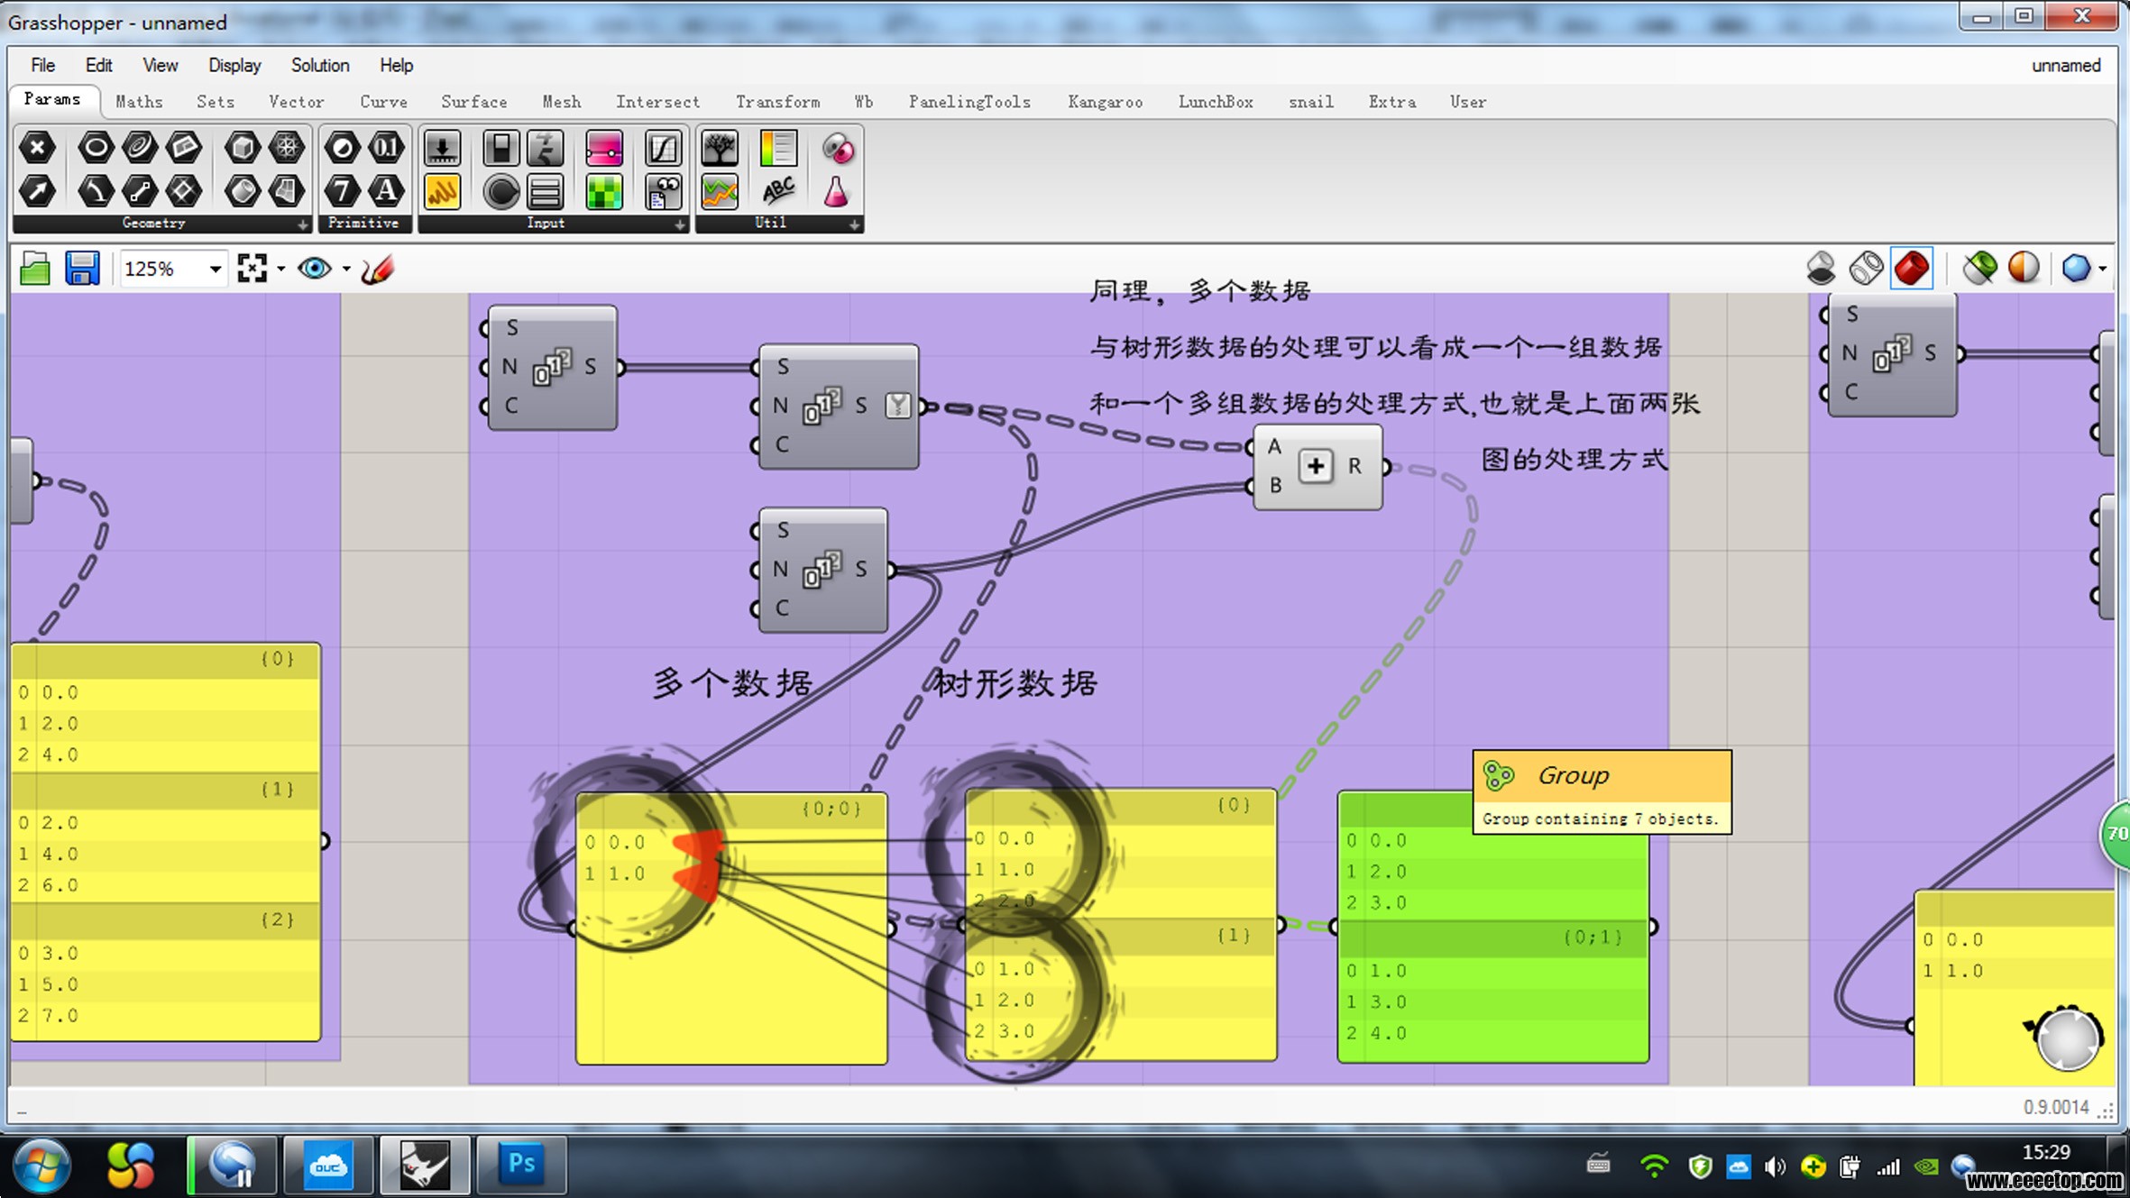Select the yellow Panel input icon
The height and width of the screenshot is (1198, 2130).
point(442,191)
